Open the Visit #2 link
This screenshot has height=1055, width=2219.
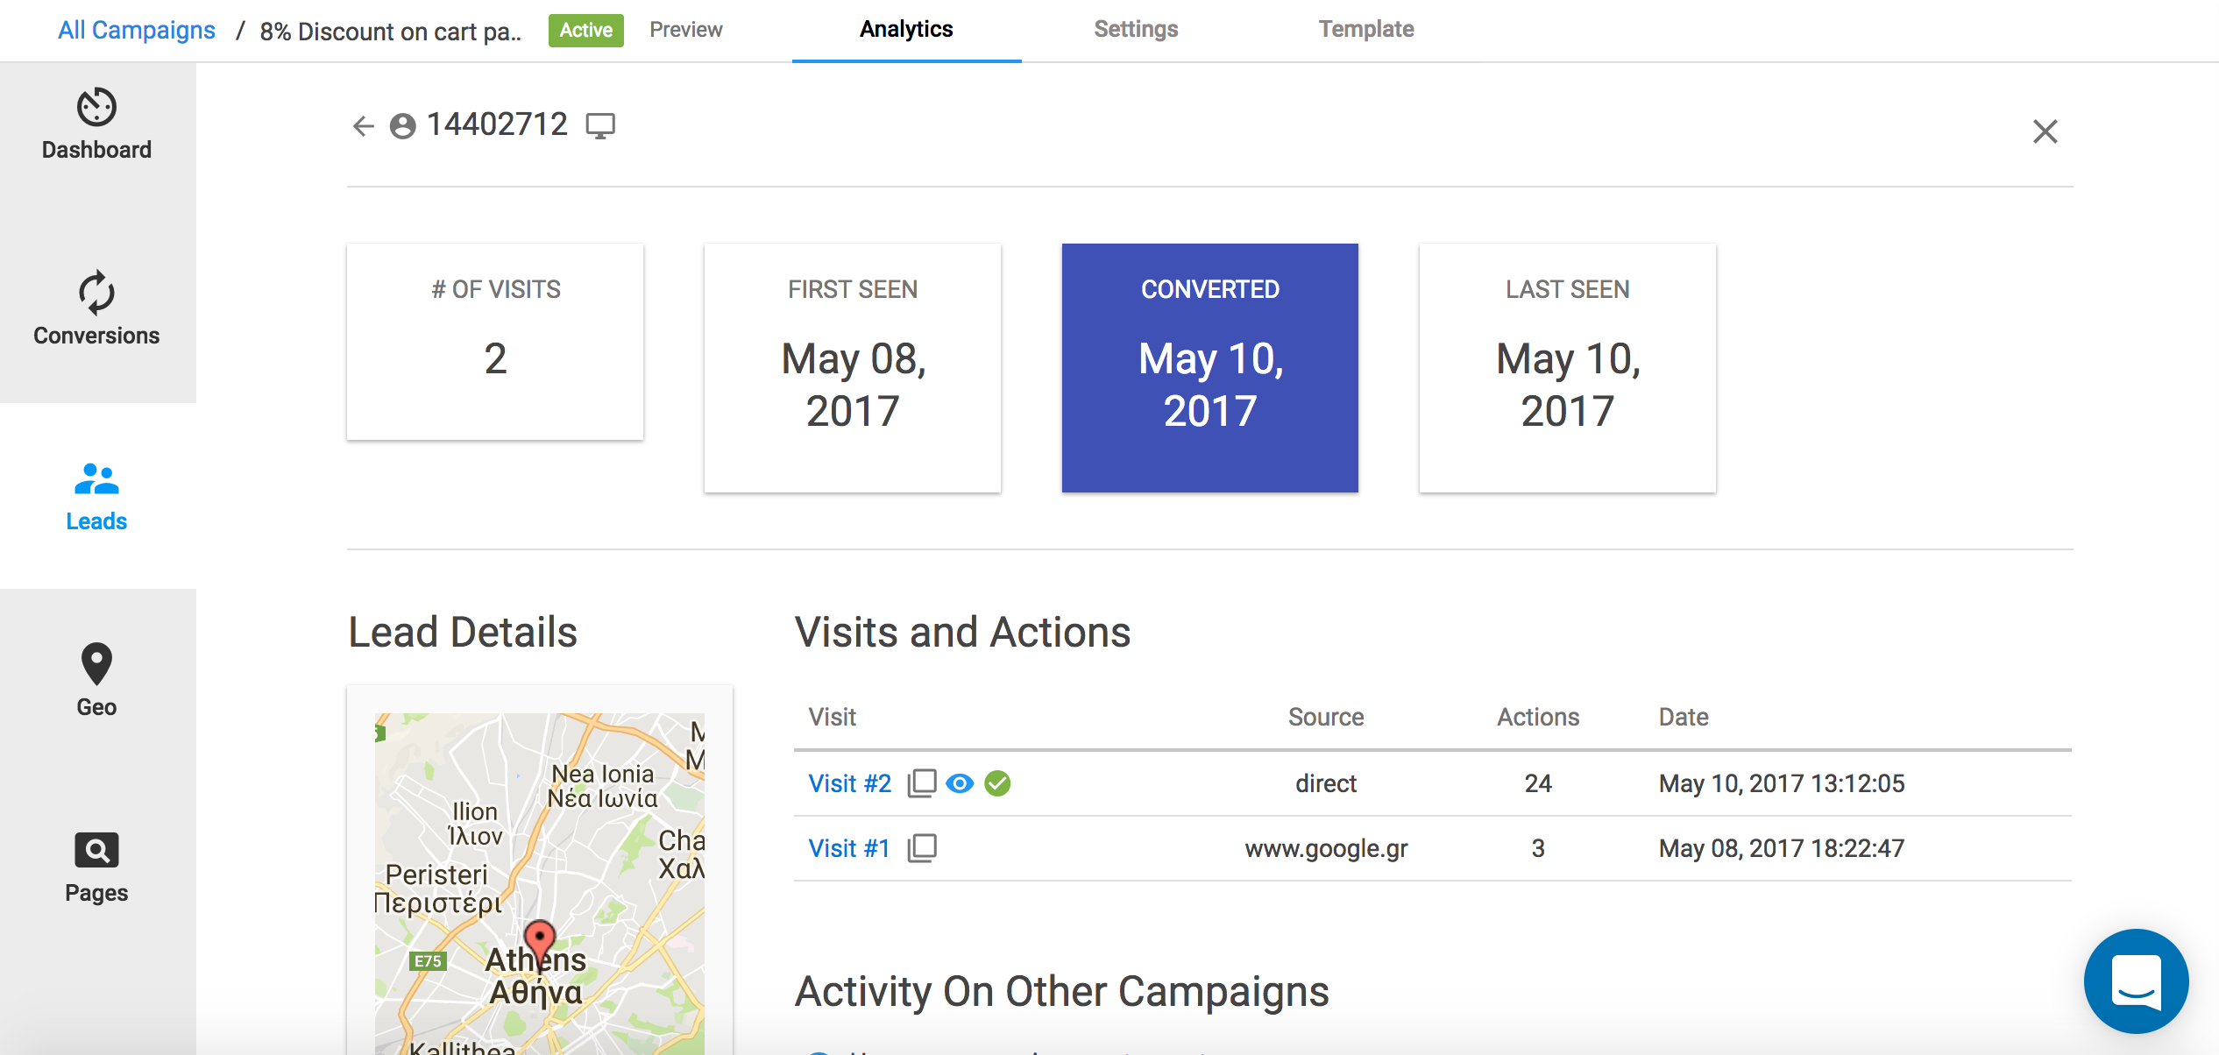(x=849, y=783)
